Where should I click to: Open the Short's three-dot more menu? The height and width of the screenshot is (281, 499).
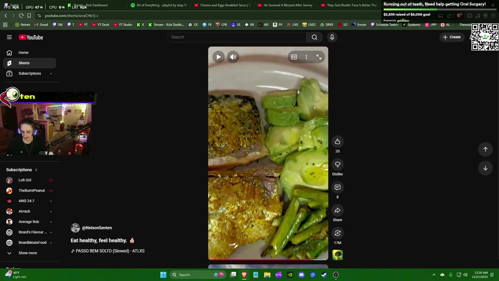tap(306, 57)
